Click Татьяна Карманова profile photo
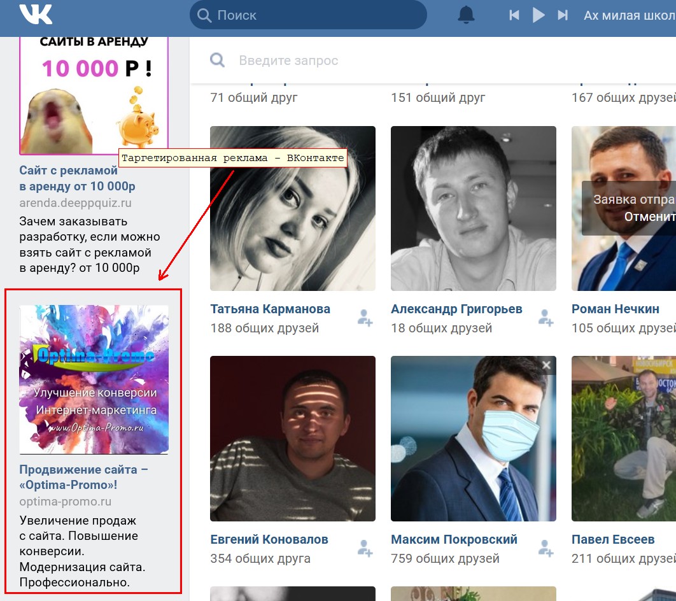The image size is (676, 601). pos(293,208)
